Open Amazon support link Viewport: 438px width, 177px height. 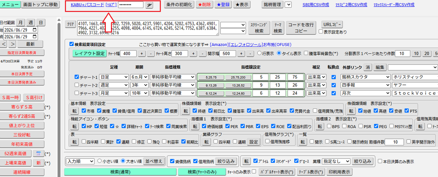coord(219,44)
